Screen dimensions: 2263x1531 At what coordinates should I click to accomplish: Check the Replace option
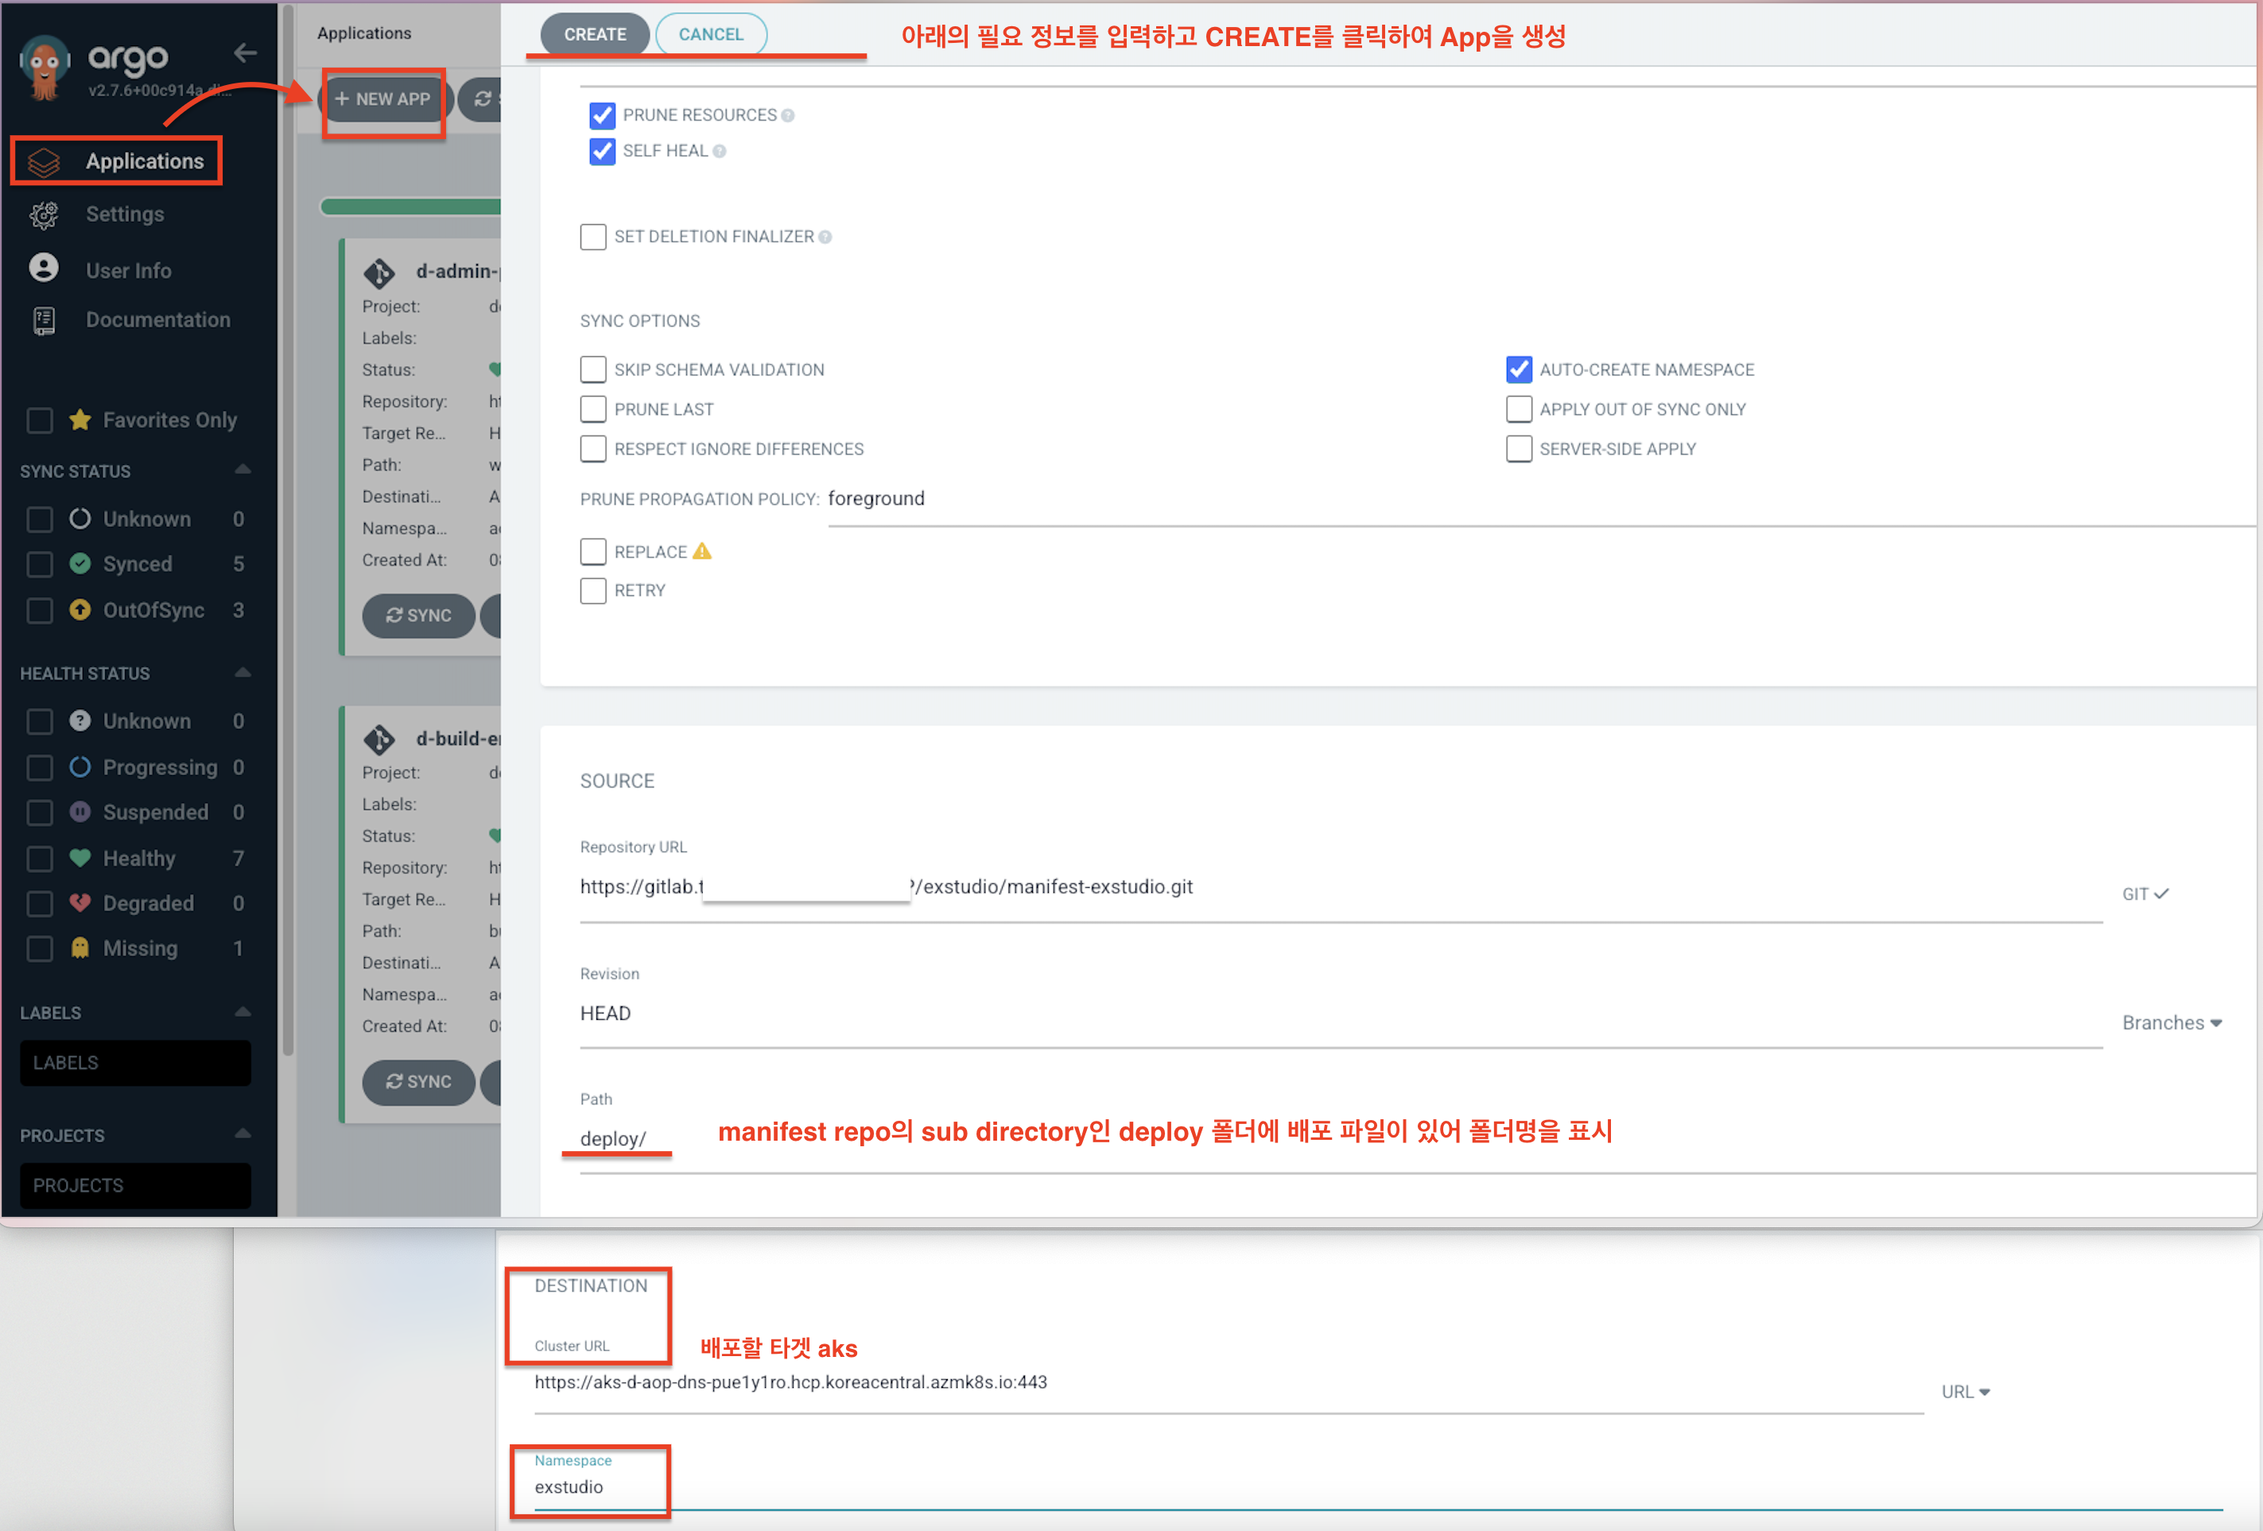(593, 552)
